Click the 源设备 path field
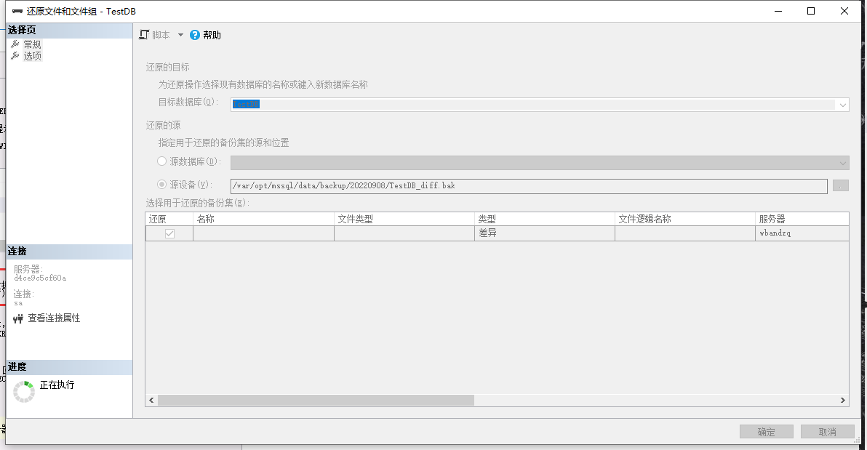The height and width of the screenshot is (450, 867). (x=529, y=186)
